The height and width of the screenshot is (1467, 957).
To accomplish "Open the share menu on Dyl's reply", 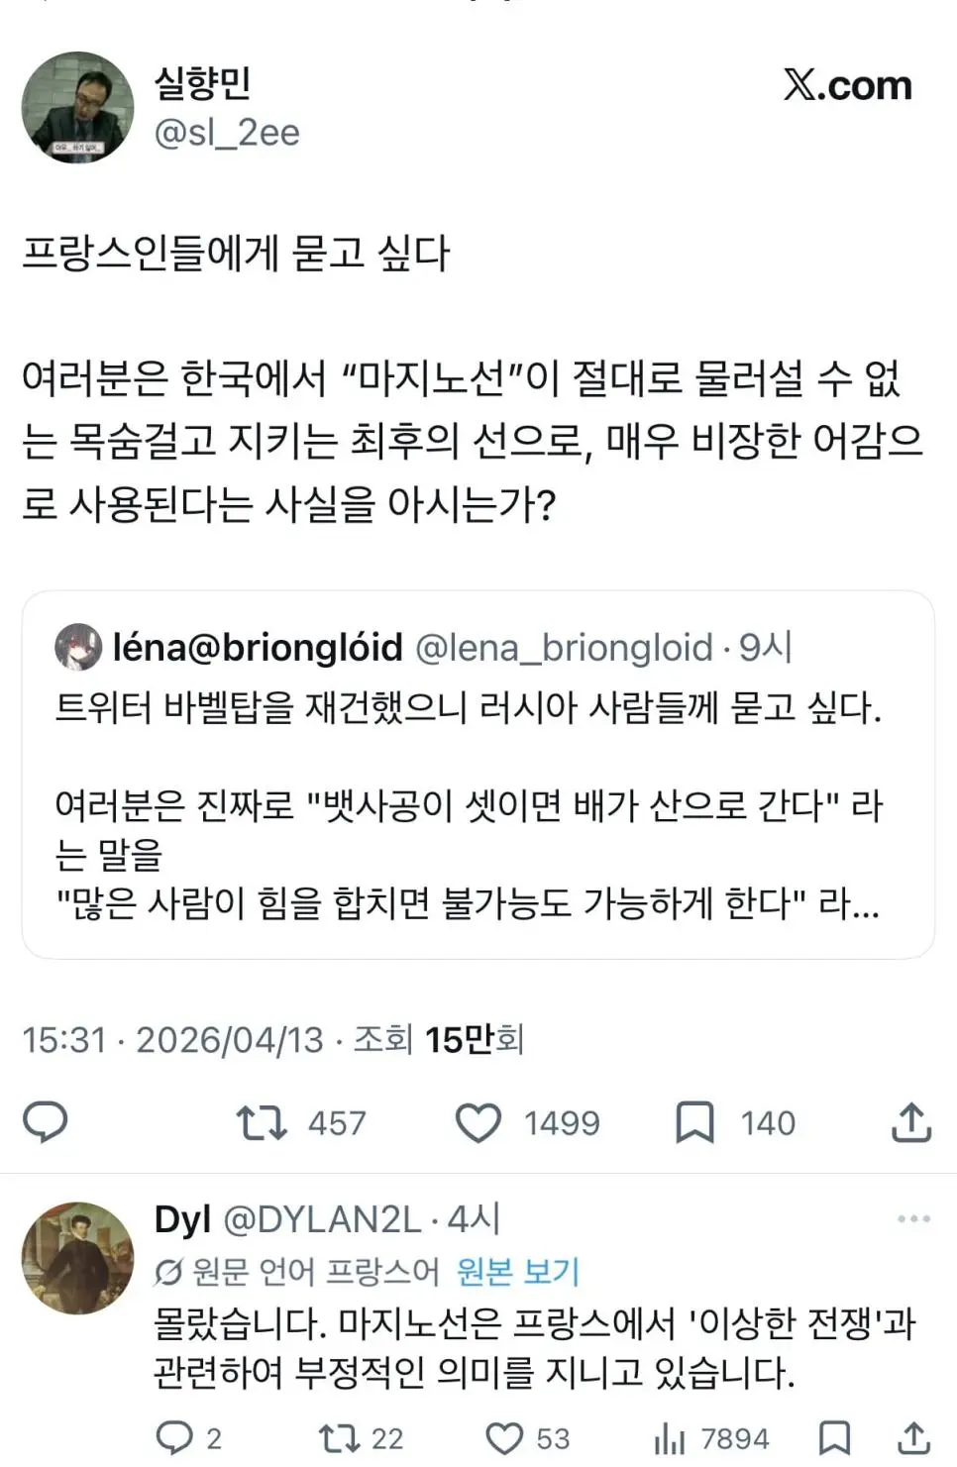I will click(911, 1437).
